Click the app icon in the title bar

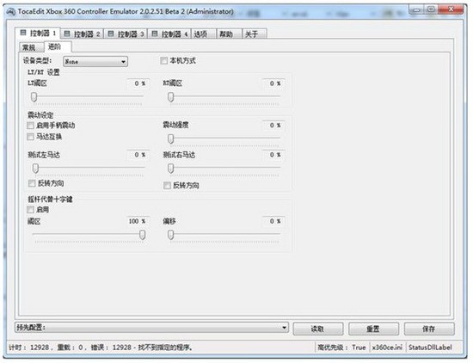(11, 12)
